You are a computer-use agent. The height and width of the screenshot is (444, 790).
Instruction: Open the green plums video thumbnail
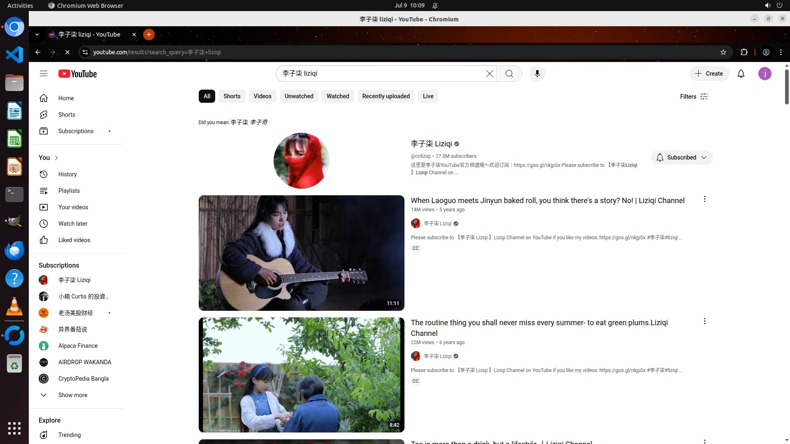coord(301,375)
